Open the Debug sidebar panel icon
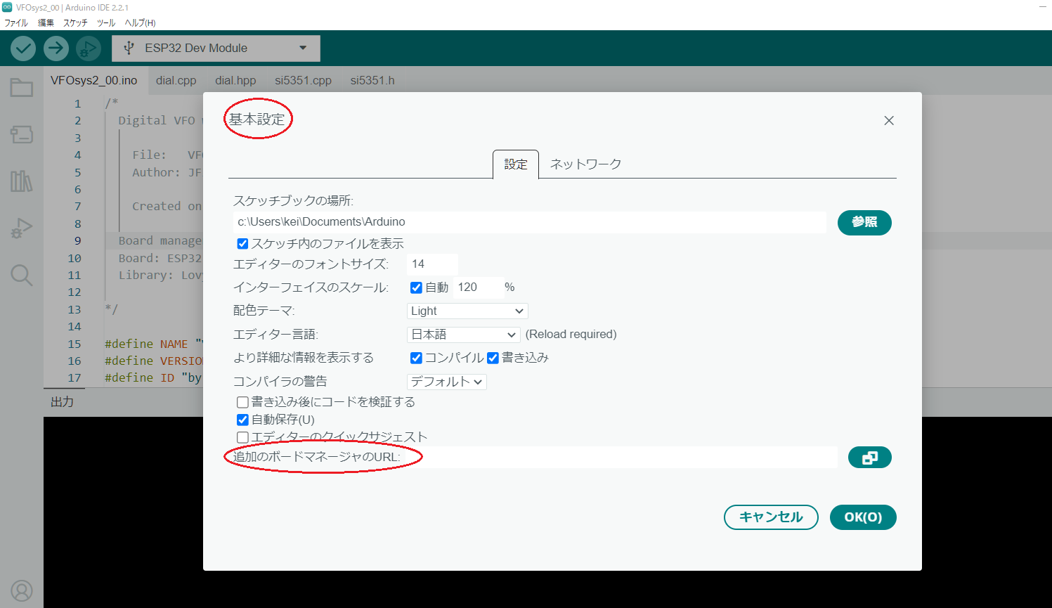Viewport: 1052px width, 608px height. 22,228
